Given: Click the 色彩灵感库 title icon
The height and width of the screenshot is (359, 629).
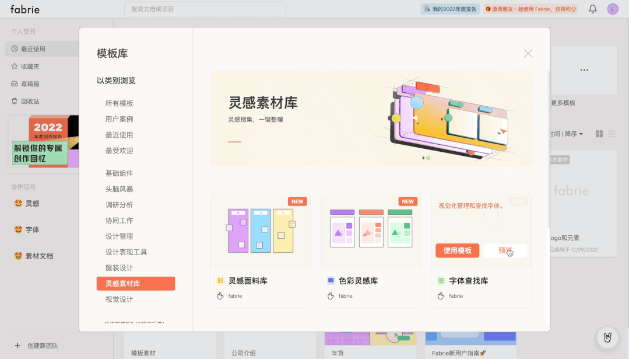Looking at the screenshot, I should tap(331, 281).
